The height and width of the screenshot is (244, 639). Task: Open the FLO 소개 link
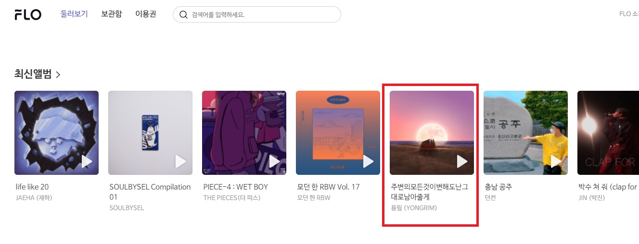click(629, 14)
